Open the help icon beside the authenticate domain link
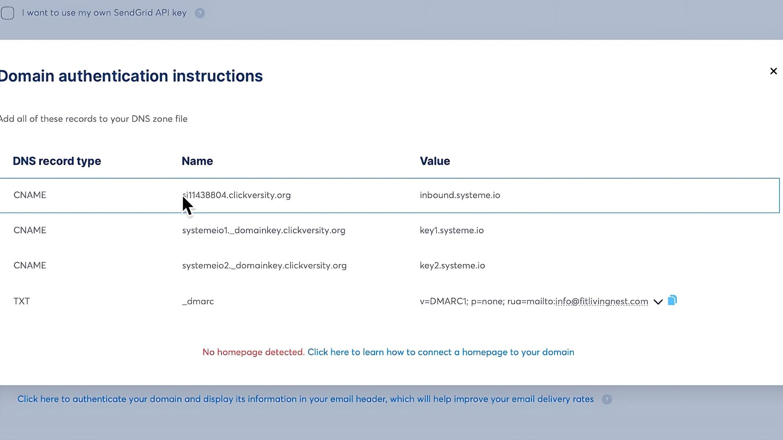 (x=607, y=400)
